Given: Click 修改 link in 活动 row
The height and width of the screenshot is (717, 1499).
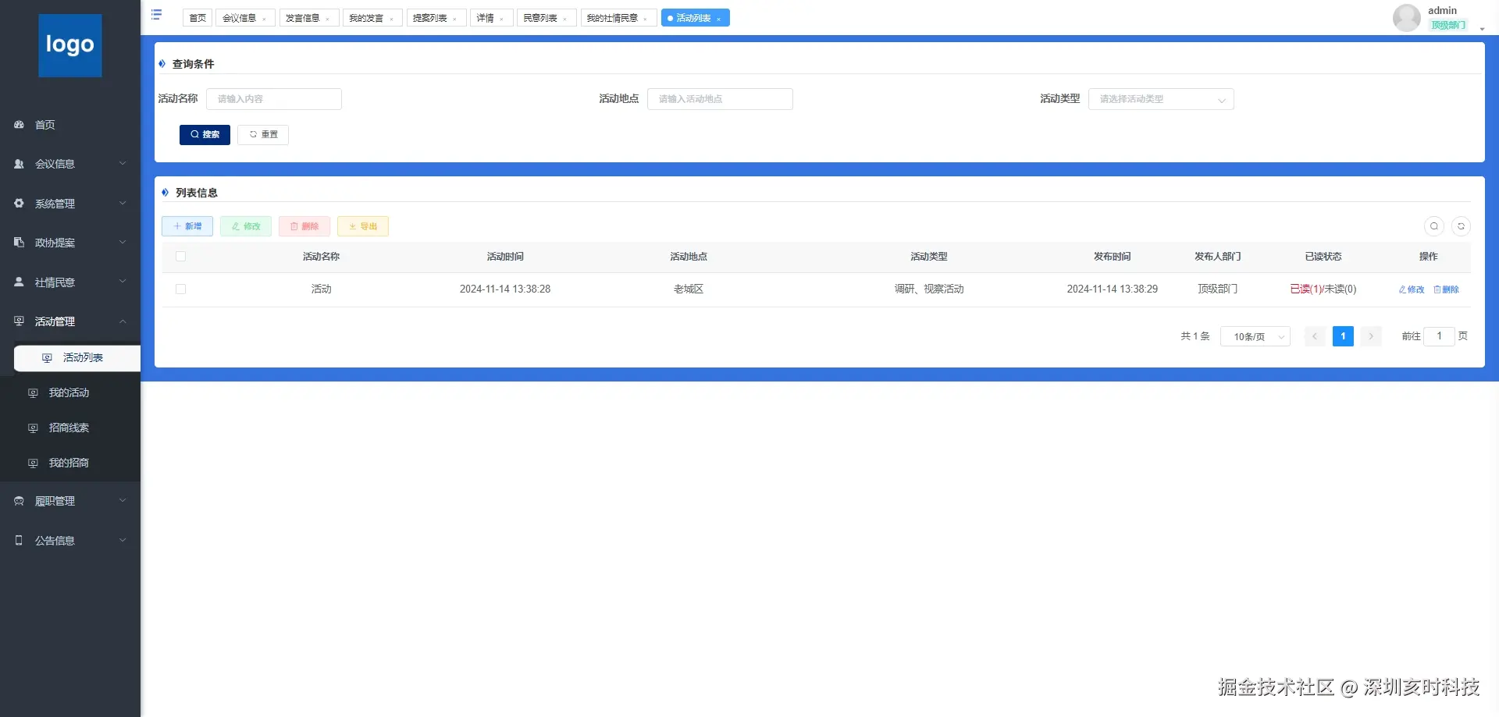Looking at the screenshot, I should (1412, 289).
